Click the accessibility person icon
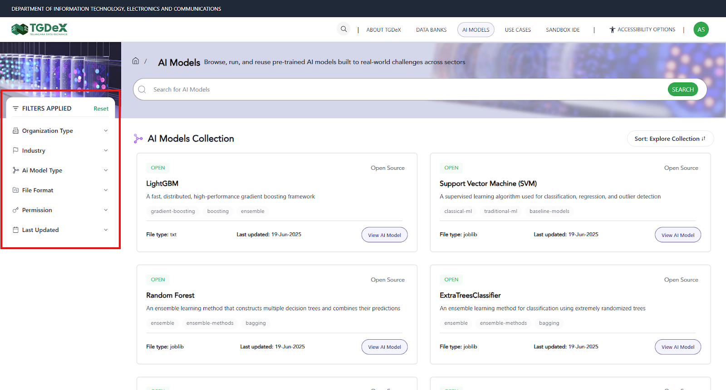This screenshot has width=726, height=390. 612,29
